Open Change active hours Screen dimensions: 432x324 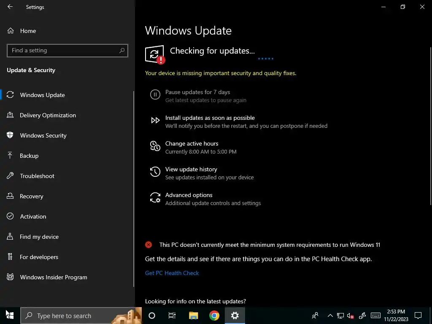point(192,143)
